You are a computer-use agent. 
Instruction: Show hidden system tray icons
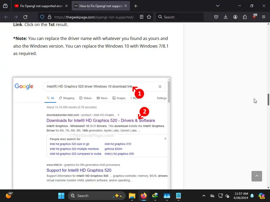204,196
